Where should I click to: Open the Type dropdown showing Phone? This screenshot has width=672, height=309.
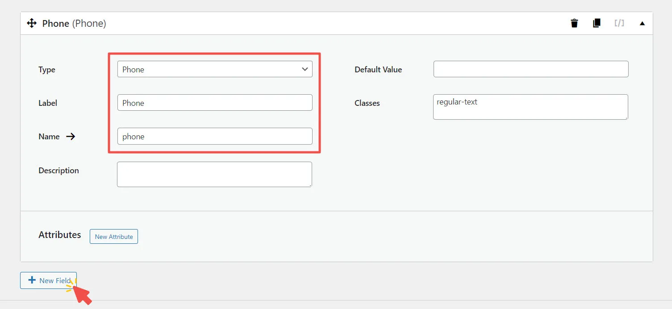(215, 69)
